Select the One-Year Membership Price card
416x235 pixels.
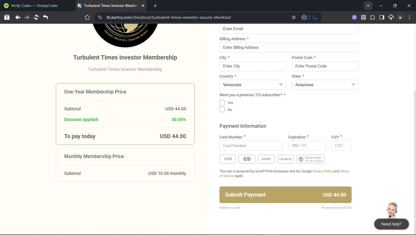pyautogui.click(x=125, y=114)
